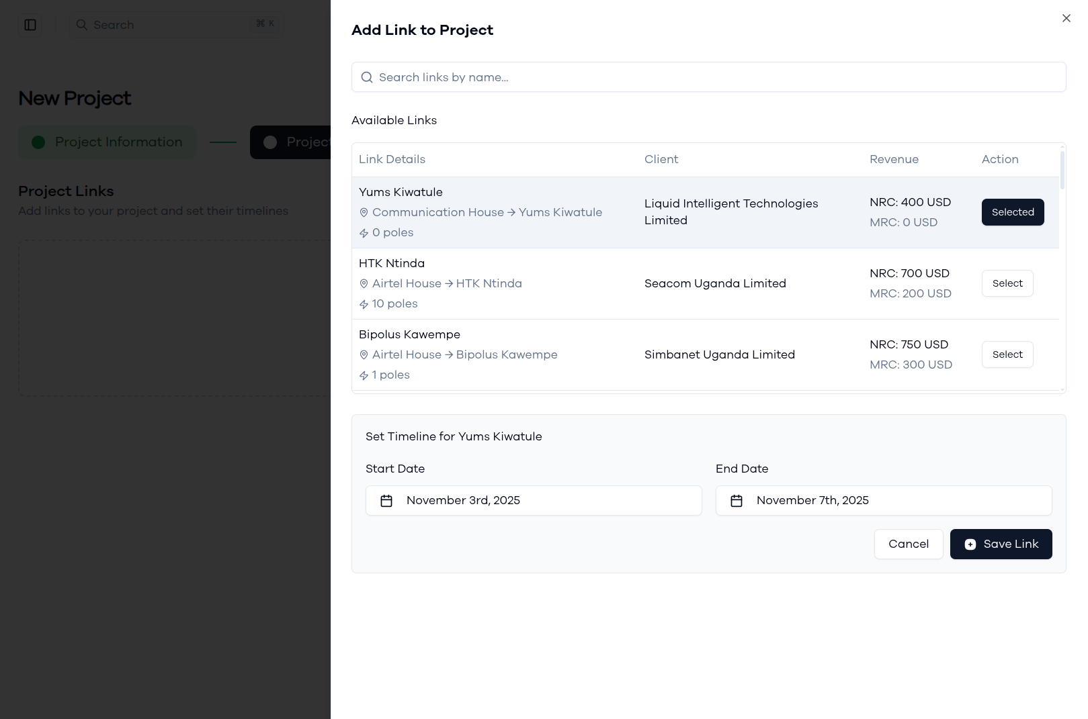Close the Add Link to Project panel
This screenshot has height=719, width=1088.
coord(1066,19)
